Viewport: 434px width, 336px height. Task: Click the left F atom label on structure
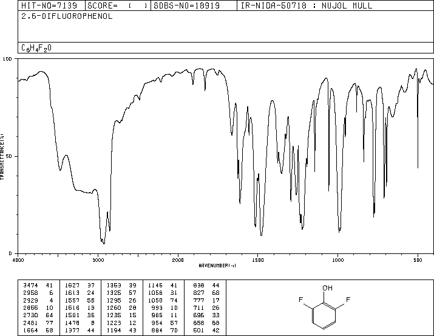301,300
